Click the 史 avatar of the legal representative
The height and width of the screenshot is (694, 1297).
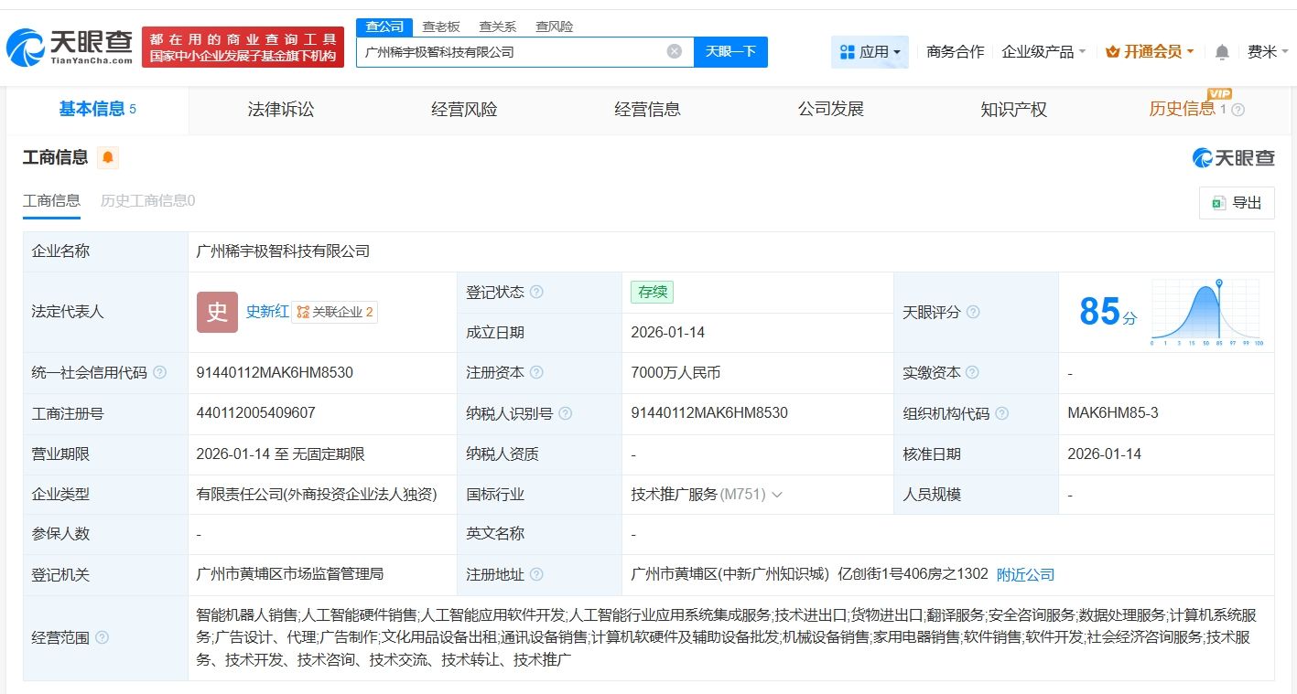coord(216,312)
